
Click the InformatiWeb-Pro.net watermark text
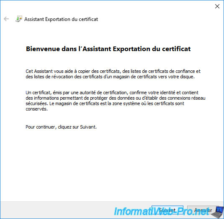(162, 211)
